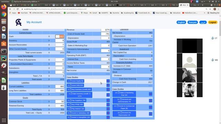221x124 pixels.
Task: Click the Academy City CA logo
Action: pyautogui.click(x=18, y=22)
